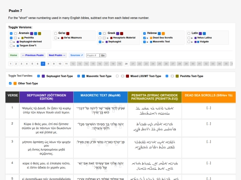Enable the Latin language checkbox
The image size is (241, 180).
(x=189, y=33)
